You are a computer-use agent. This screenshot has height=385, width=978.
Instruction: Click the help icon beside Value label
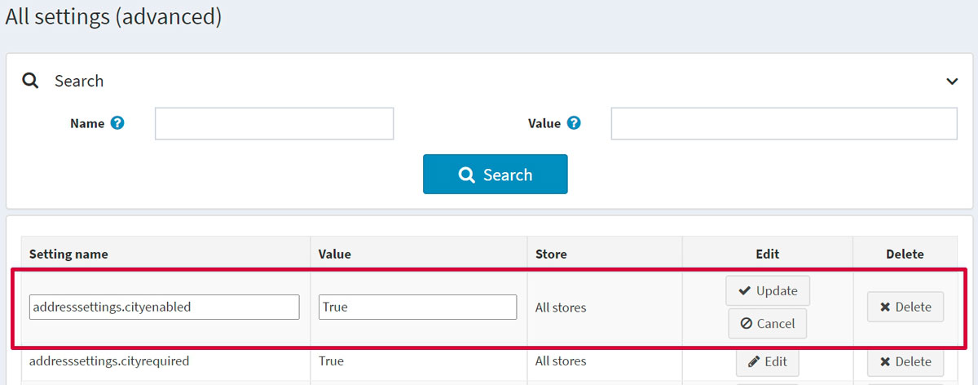[574, 123]
